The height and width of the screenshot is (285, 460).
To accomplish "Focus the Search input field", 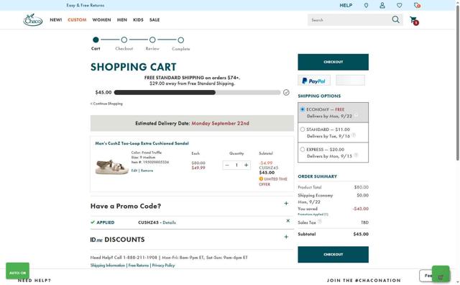I will [349, 20].
